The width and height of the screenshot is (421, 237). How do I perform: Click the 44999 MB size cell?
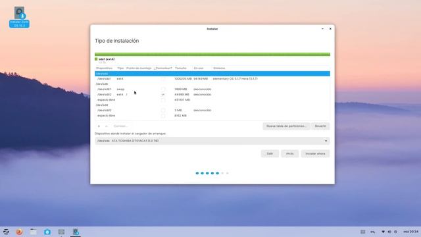coord(182,95)
